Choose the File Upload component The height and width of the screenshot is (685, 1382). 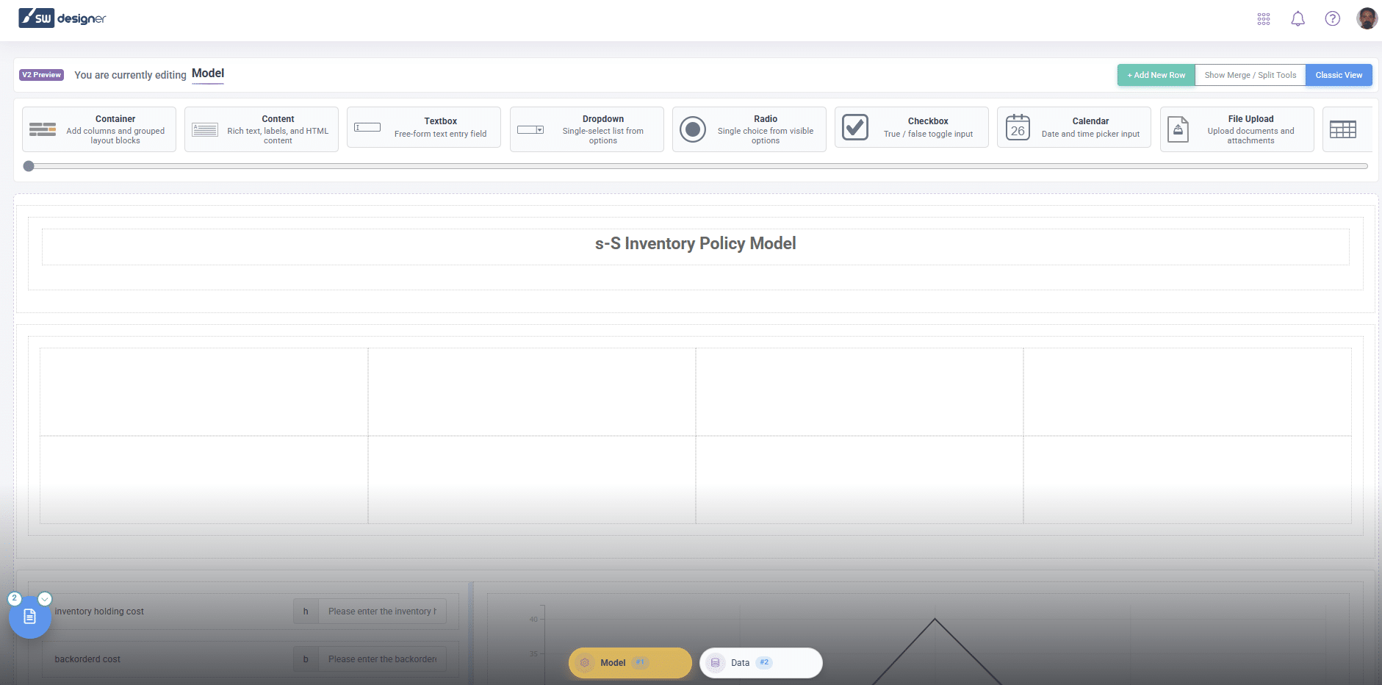(1237, 129)
